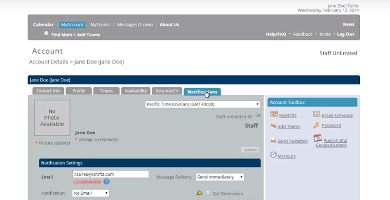This screenshot has width=390, height=200.
Task: Click the Publish iCal calendar icon
Action: click(317, 138)
